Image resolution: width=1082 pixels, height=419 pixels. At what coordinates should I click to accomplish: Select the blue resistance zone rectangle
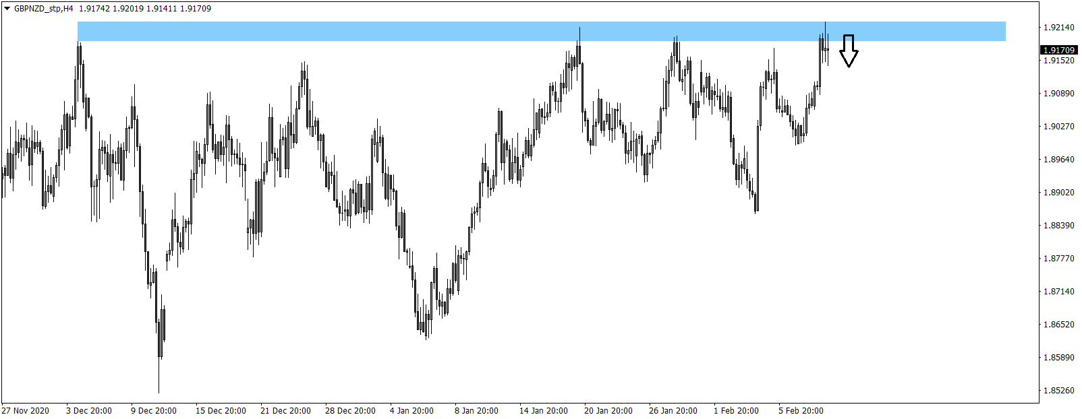coord(542,31)
